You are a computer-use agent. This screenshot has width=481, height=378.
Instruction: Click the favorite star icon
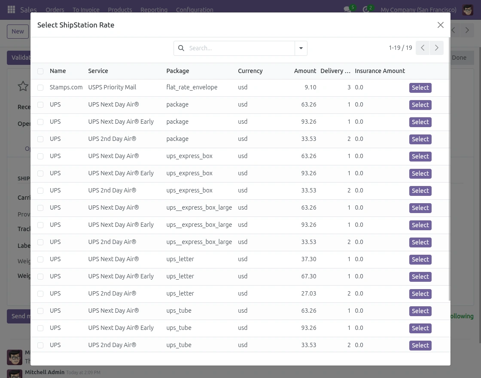tap(23, 86)
